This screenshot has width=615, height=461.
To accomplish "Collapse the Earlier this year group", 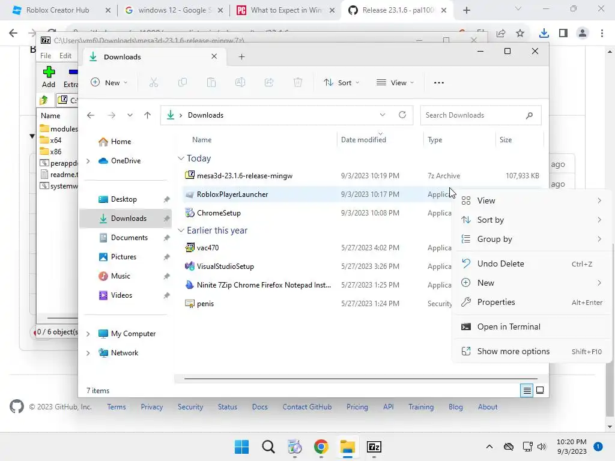I will click(x=181, y=230).
